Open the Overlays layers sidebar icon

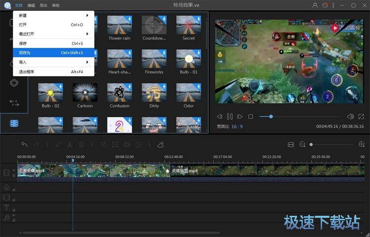pos(14,83)
